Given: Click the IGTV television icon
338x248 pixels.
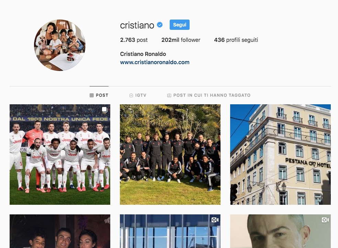Looking at the screenshot, I should tap(131, 95).
